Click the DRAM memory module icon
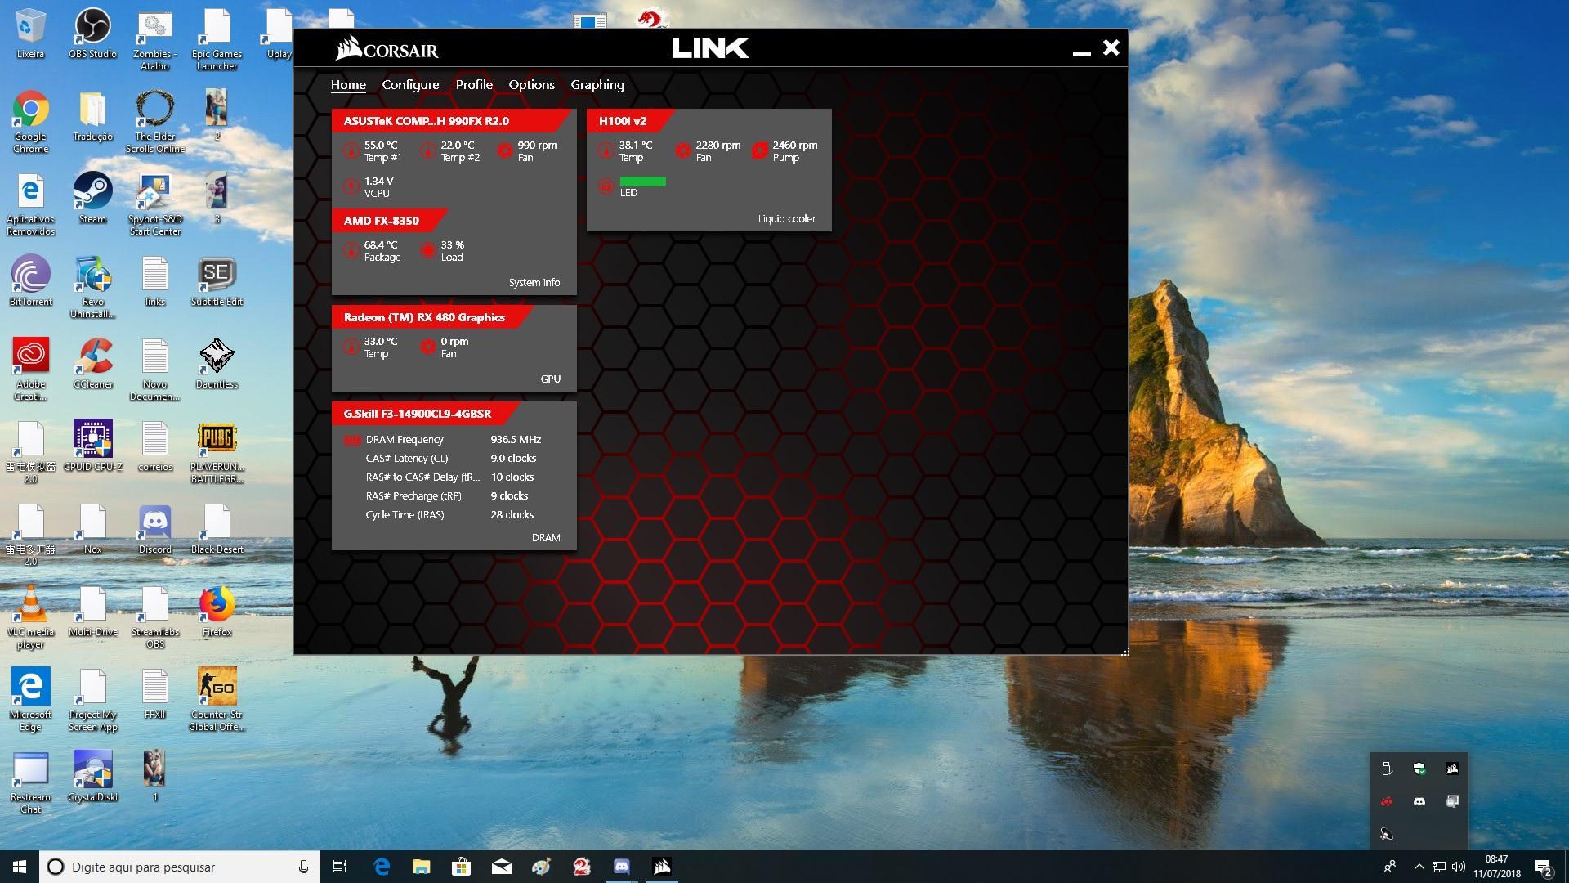 click(x=352, y=440)
